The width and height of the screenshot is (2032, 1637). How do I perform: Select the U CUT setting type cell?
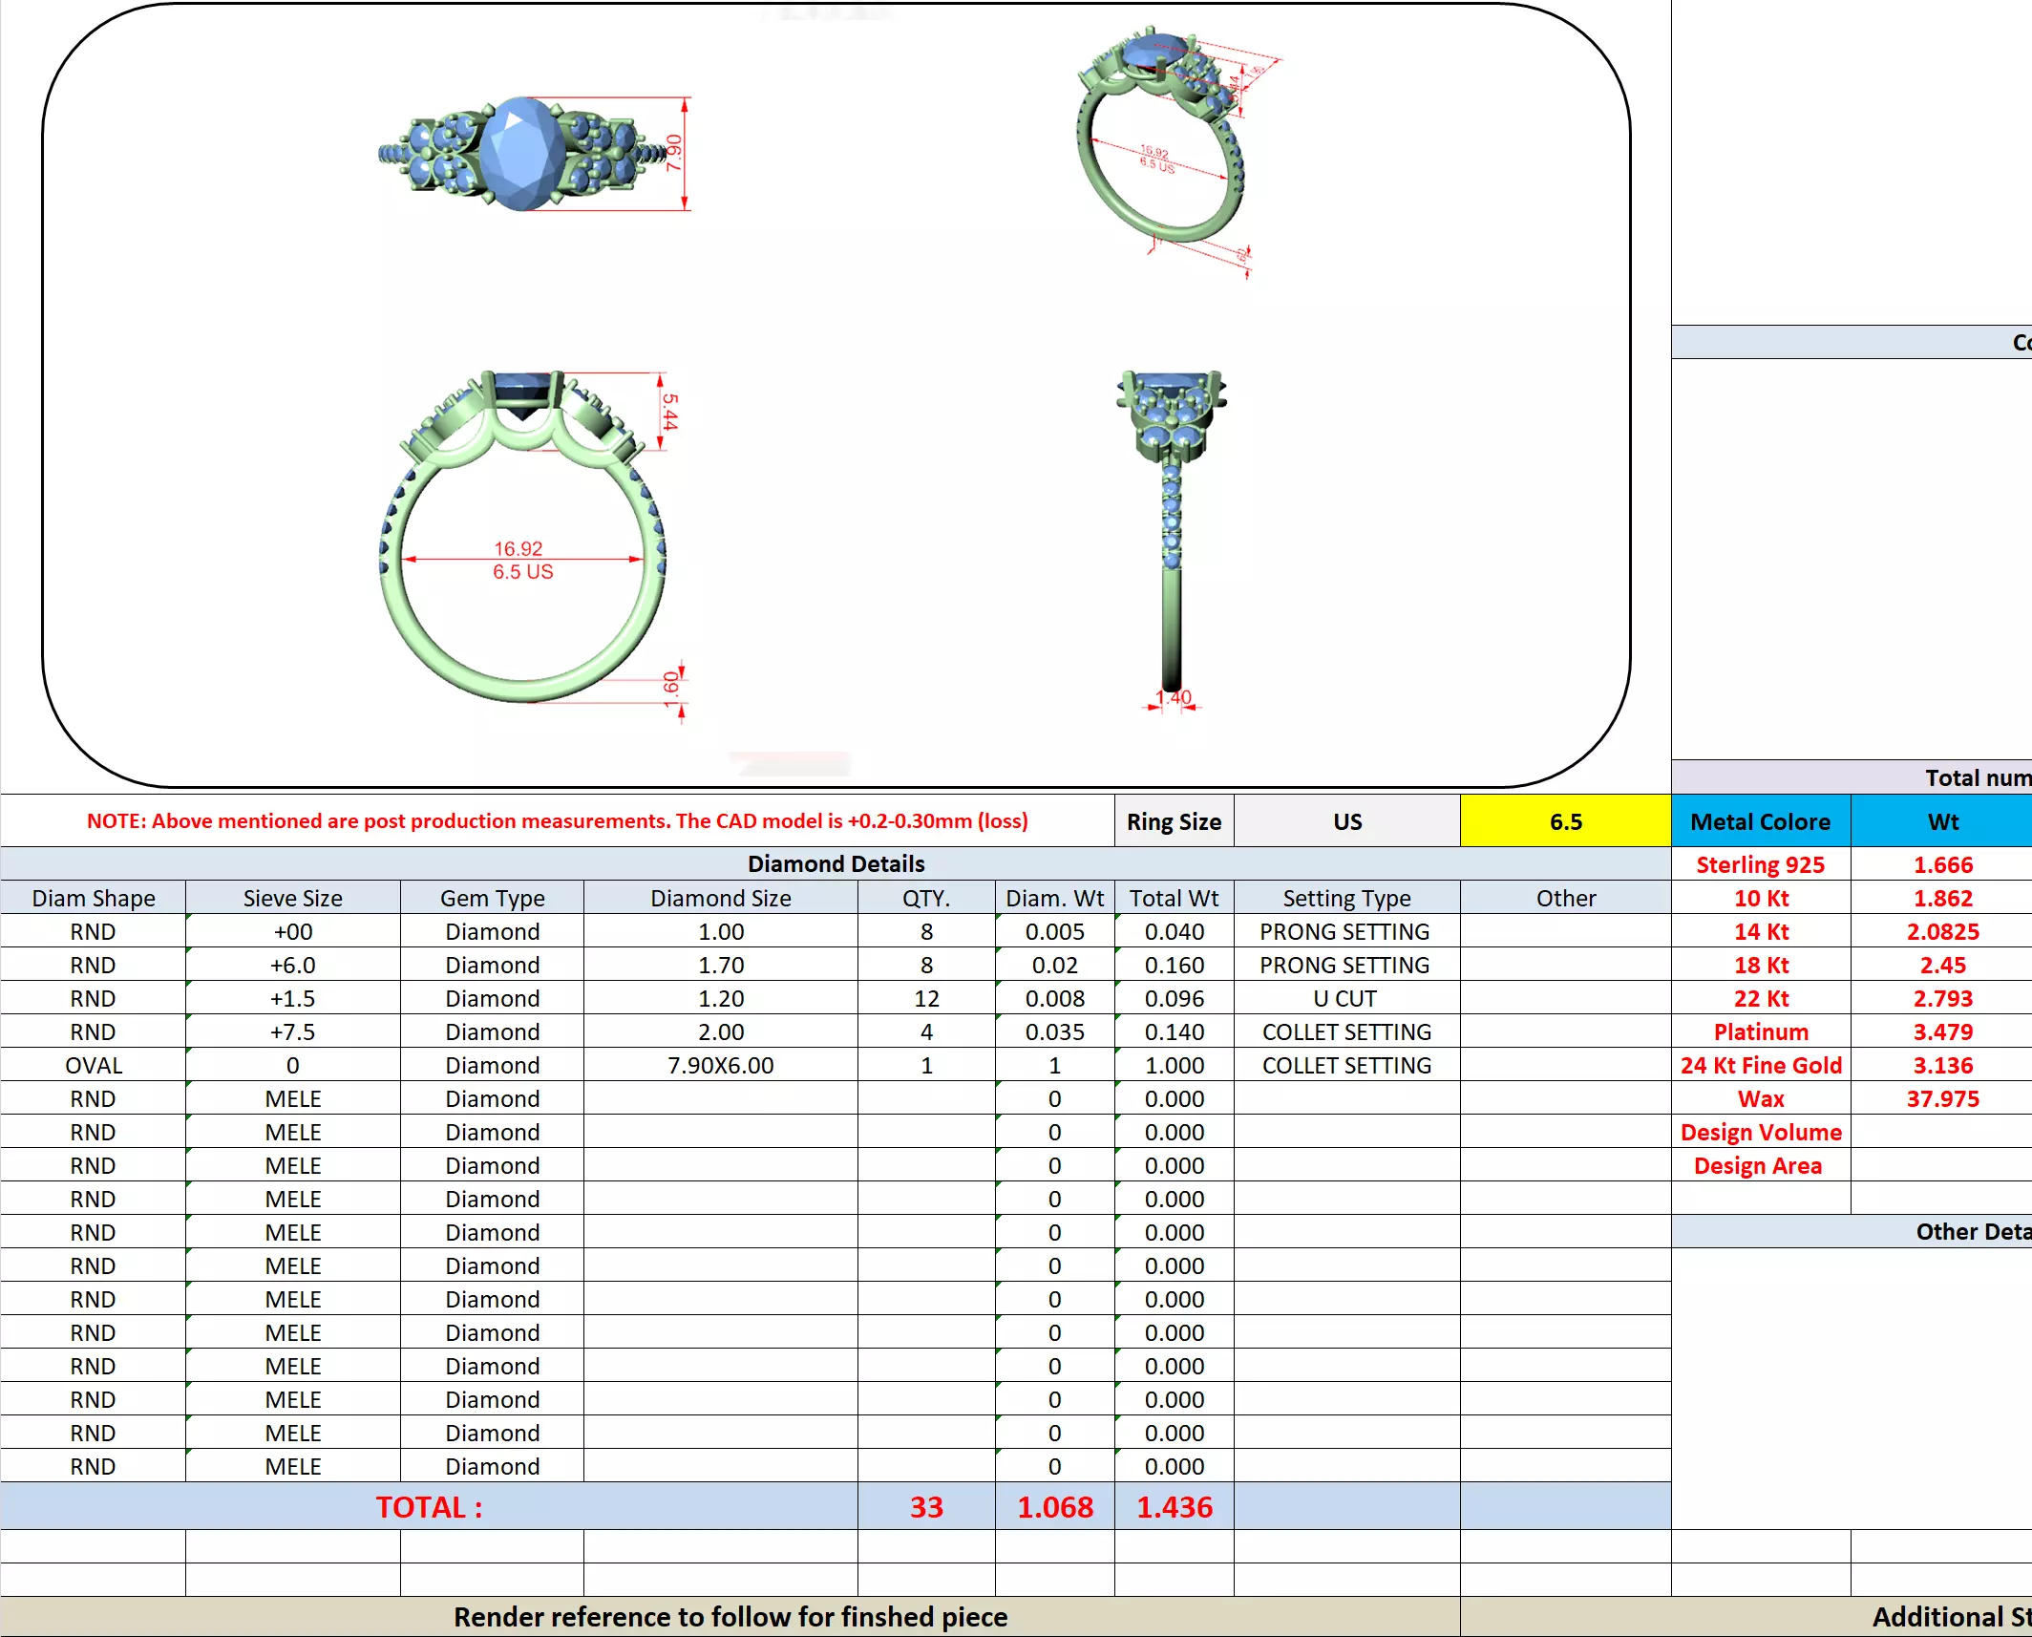[1345, 998]
